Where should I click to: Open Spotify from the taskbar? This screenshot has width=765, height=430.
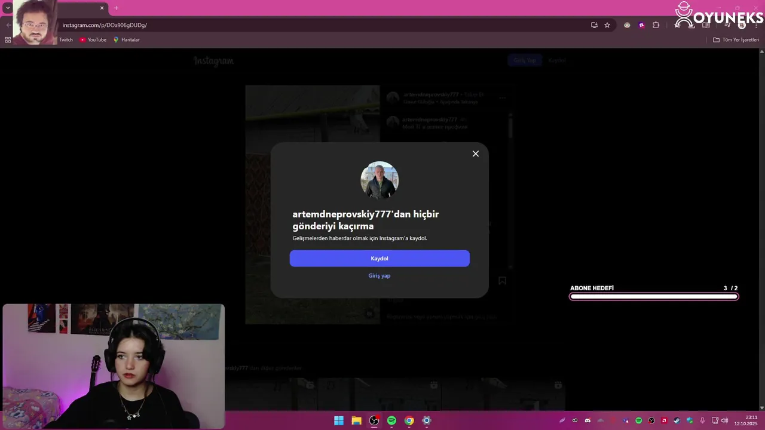tap(391, 420)
